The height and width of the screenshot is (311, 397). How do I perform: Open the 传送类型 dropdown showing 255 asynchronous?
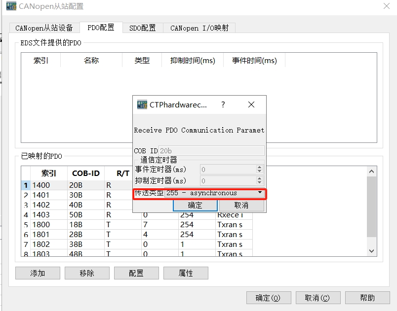[214, 193]
